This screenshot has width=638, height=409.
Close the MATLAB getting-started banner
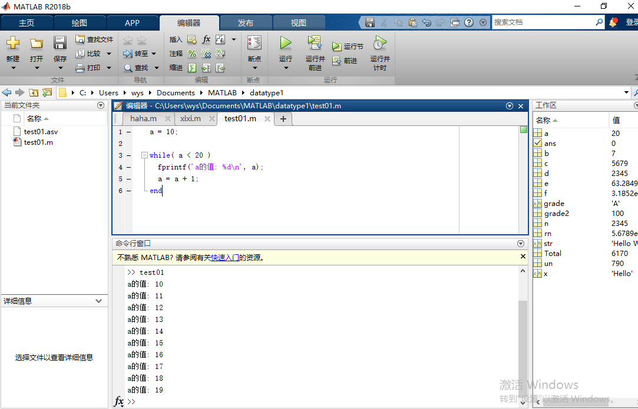[523, 257]
